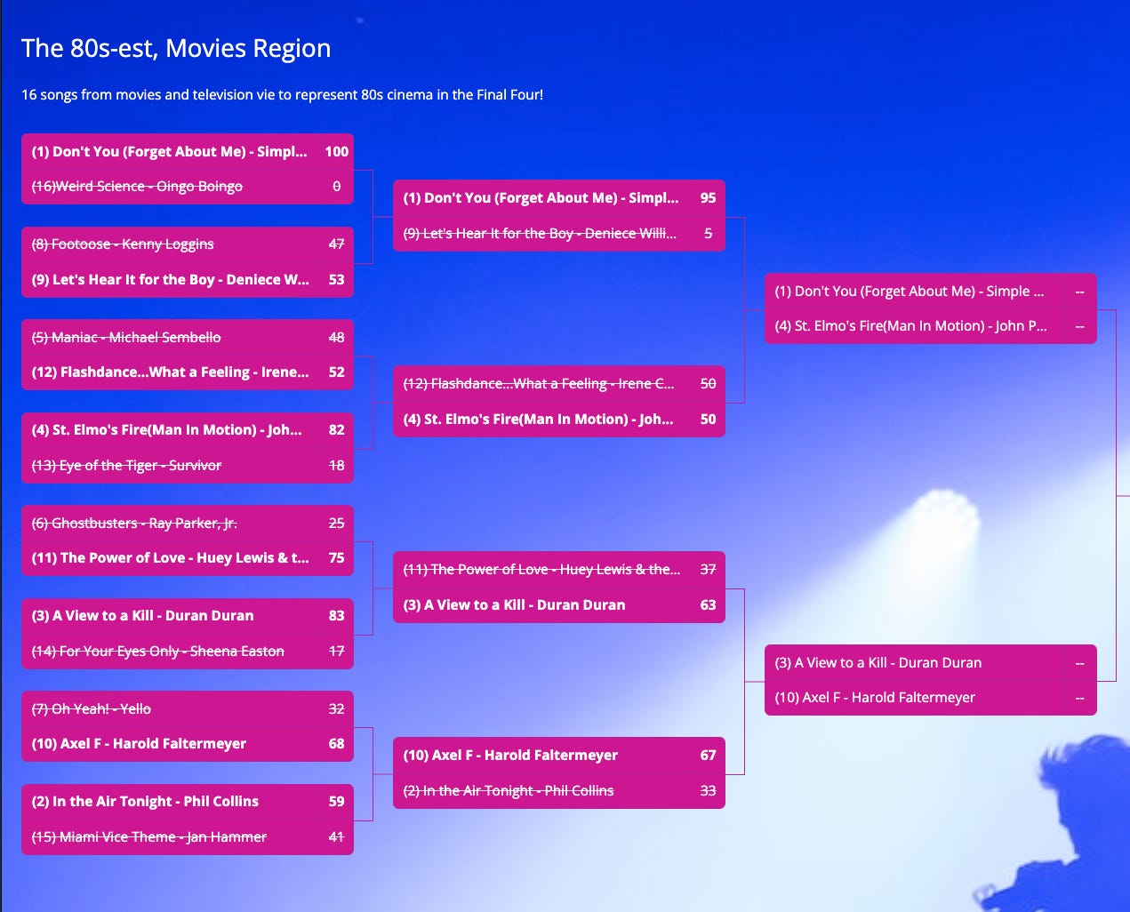Click the score 18 beside Eye of the Tiger
This screenshot has width=1130, height=912.
coord(337,465)
